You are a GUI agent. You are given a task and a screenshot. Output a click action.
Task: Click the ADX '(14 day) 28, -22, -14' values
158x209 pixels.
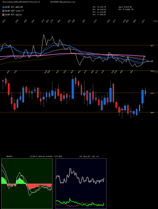pyautogui.click(x=89, y=156)
